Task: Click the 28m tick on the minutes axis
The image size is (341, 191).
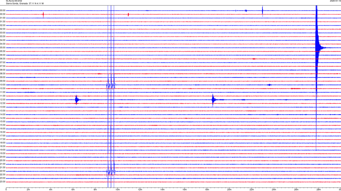Action: coord(319,190)
